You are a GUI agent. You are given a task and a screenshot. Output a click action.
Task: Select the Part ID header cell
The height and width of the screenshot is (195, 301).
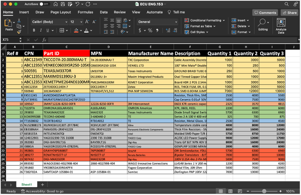(66, 53)
